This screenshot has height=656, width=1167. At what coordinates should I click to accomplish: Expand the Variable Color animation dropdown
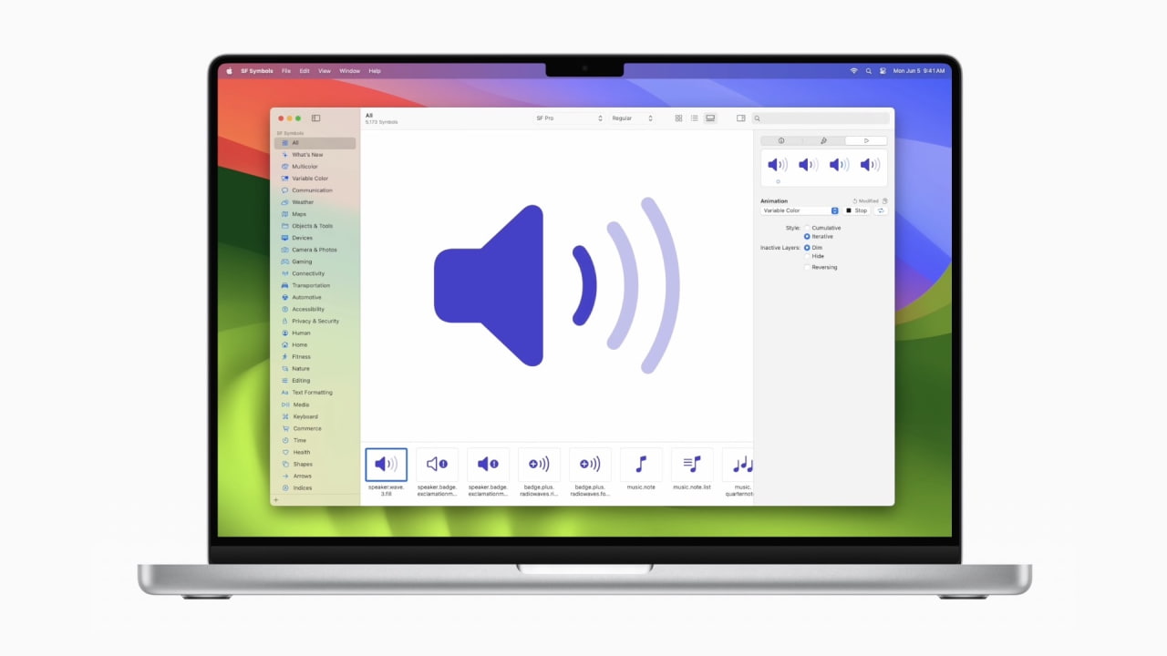click(800, 210)
